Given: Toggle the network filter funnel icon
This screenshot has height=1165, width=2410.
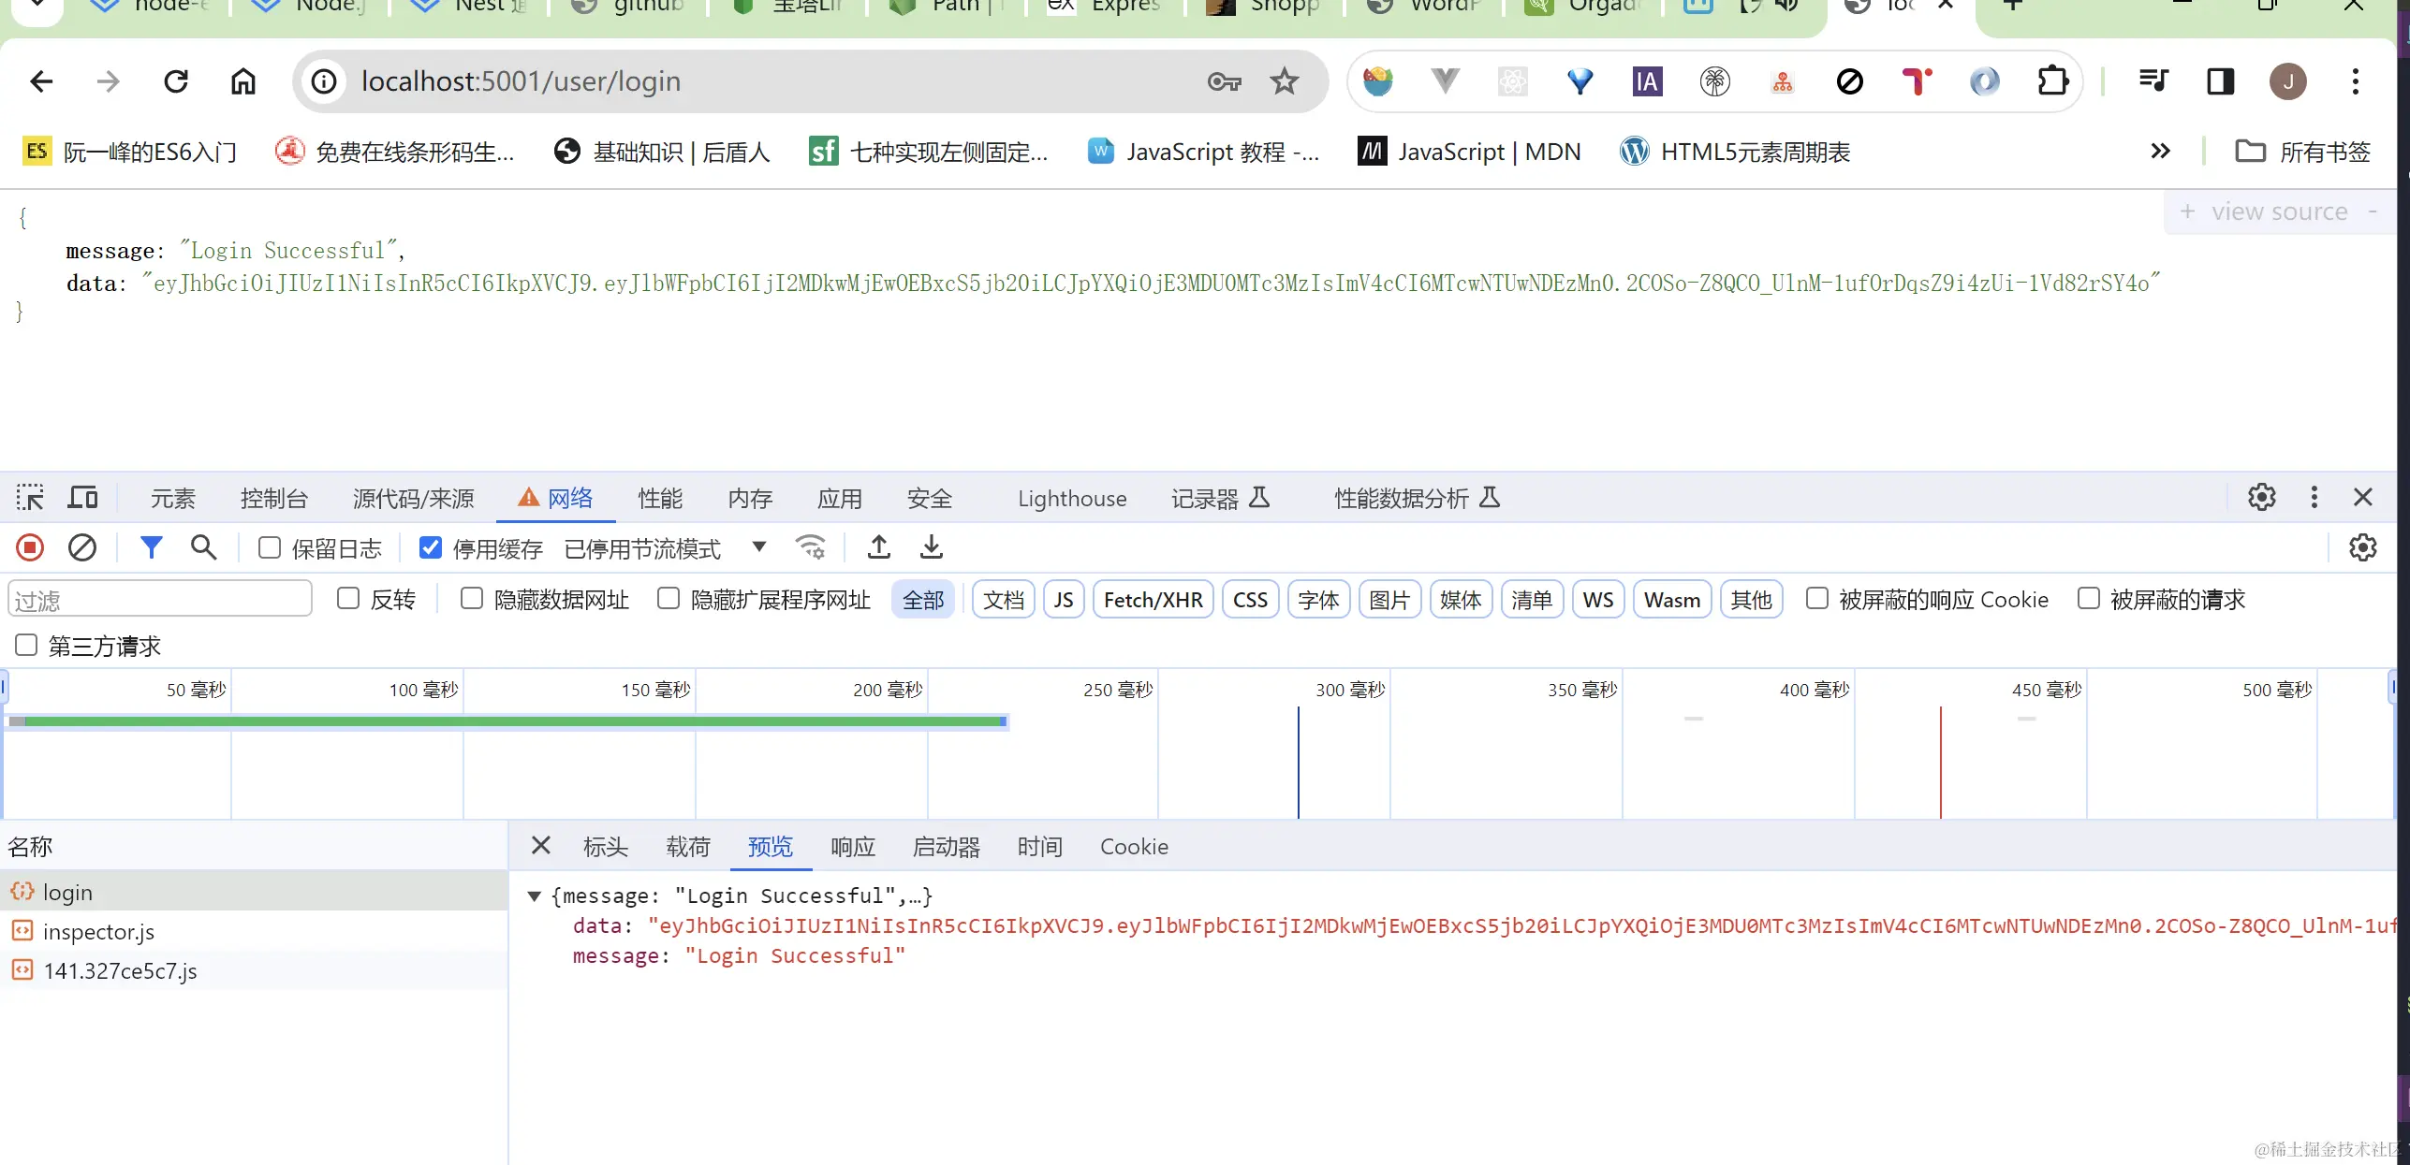Looking at the screenshot, I should coord(151,547).
